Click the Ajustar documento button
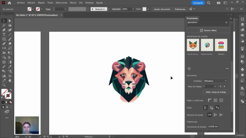The height and width of the screenshot is (138, 246). pos(162,9)
